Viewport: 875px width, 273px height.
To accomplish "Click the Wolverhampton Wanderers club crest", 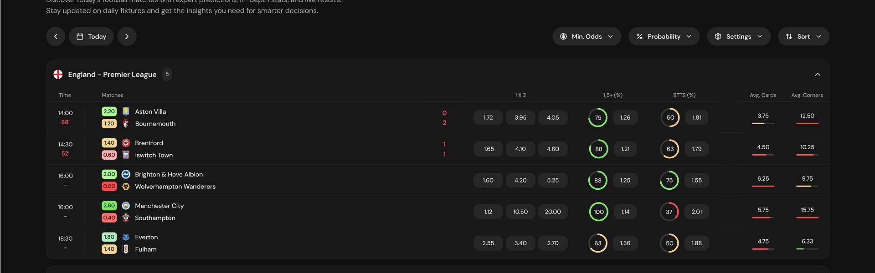I will (126, 187).
